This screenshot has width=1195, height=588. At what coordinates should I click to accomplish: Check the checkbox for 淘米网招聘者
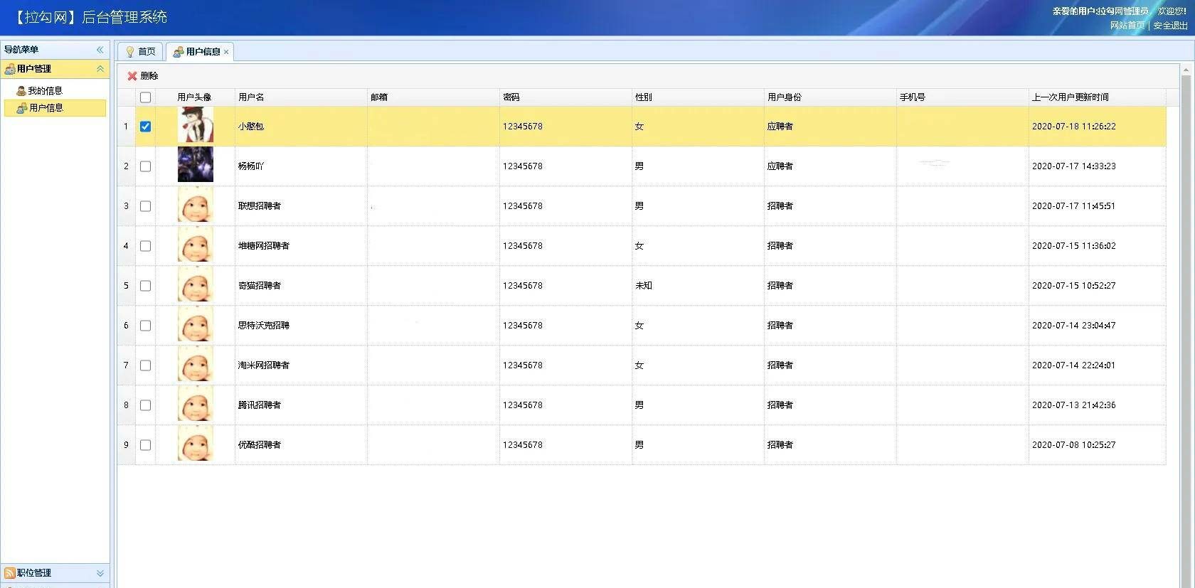coord(146,365)
